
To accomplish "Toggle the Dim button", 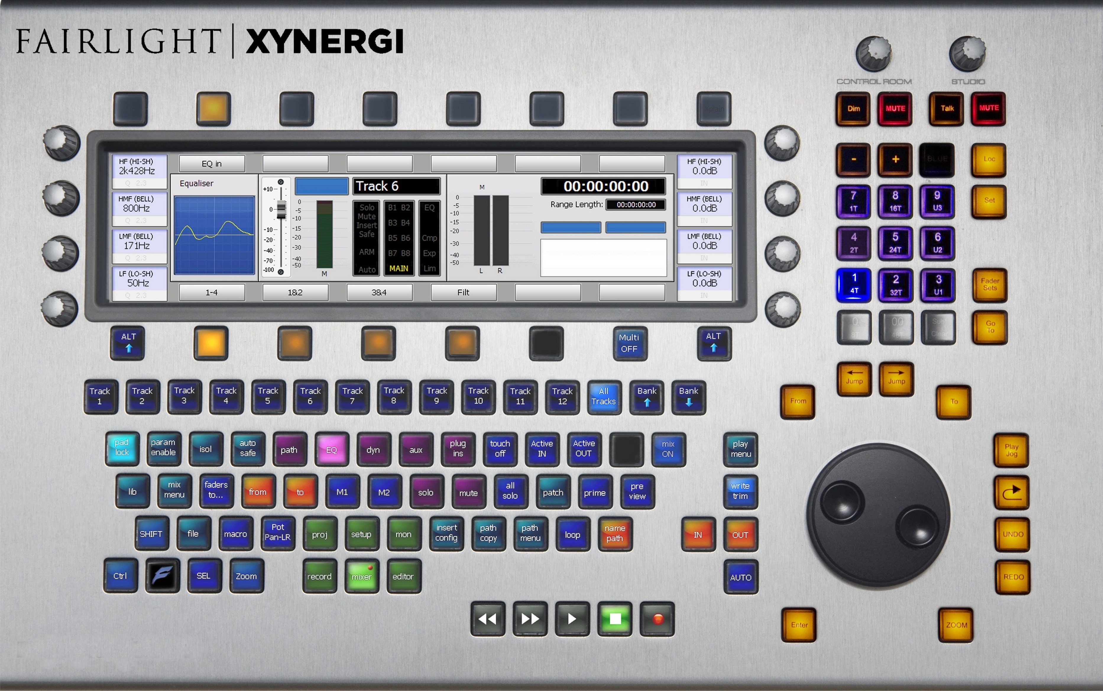I will [853, 109].
